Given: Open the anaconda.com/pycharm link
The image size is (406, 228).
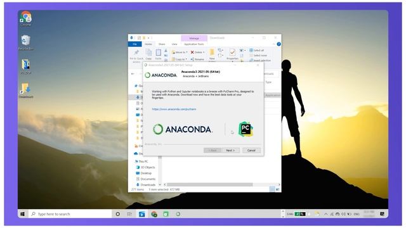Looking at the screenshot, I should click(x=174, y=109).
